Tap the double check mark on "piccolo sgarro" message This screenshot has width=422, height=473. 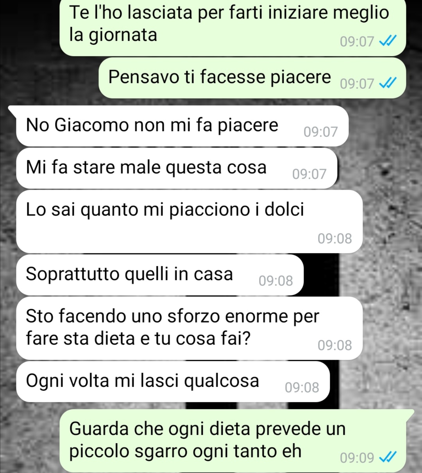click(x=388, y=457)
